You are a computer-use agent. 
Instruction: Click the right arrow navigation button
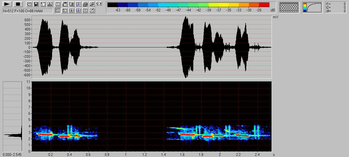point(101,4)
